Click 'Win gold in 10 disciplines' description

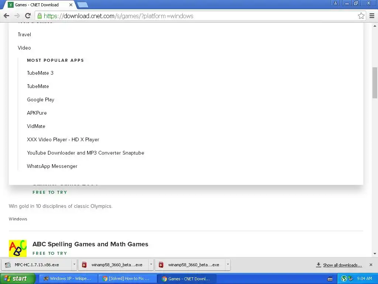click(61, 206)
